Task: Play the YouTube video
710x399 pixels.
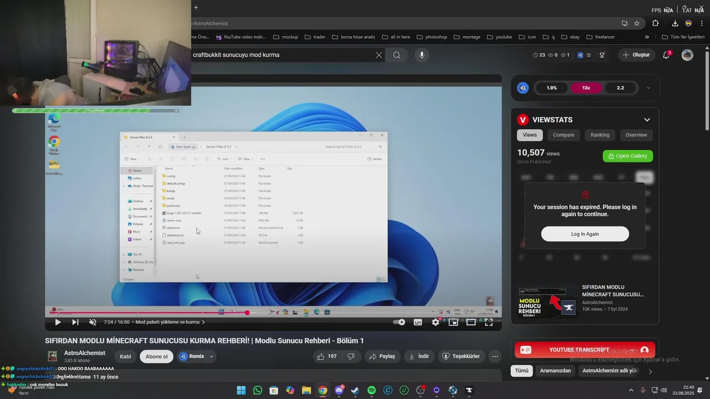Action: [x=58, y=322]
